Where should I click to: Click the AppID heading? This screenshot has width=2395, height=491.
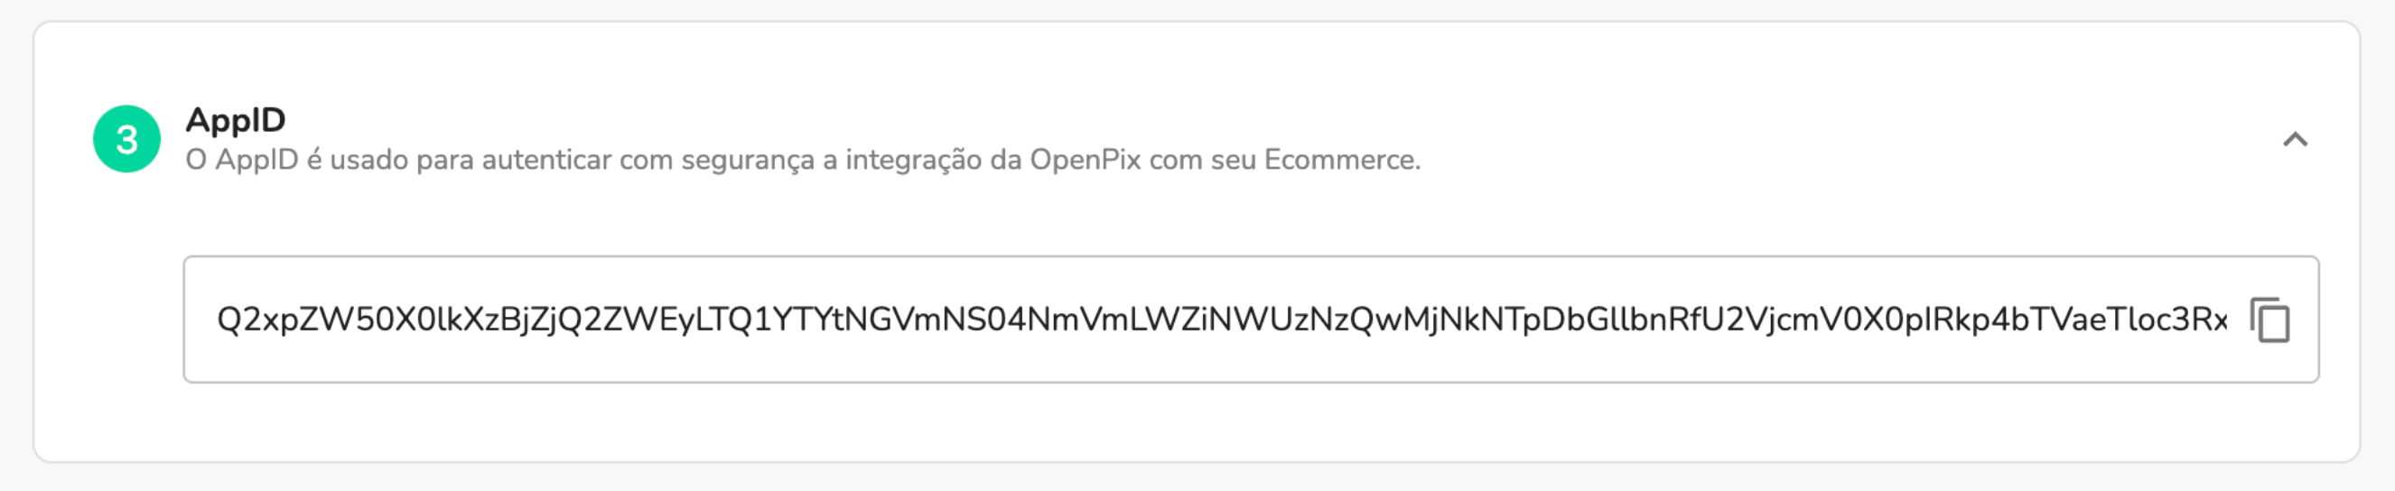[235, 120]
